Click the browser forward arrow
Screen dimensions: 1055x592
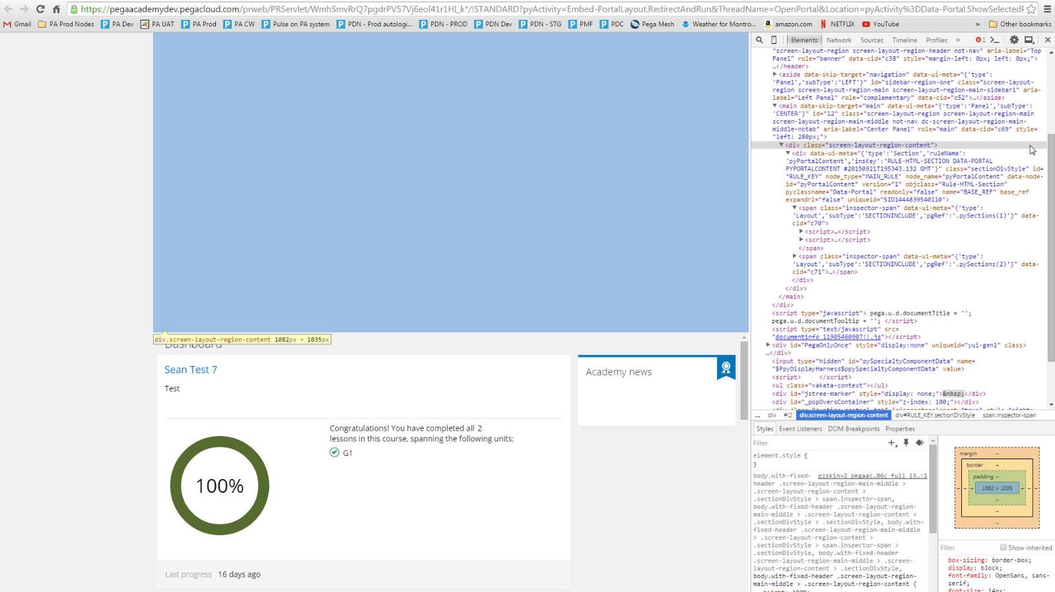tap(24, 9)
